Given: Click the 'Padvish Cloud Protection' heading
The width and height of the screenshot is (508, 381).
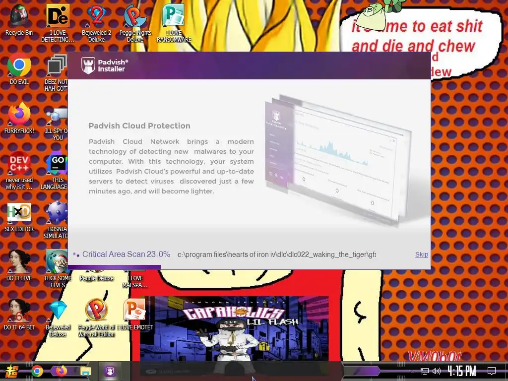Looking at the screenshot, I should pos(139,126).
